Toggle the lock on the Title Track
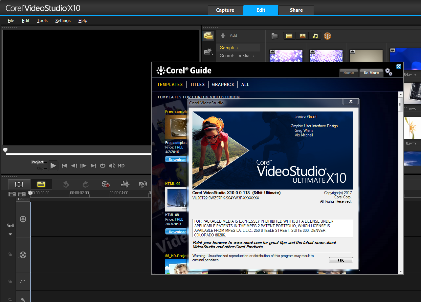 click(10, 281)
